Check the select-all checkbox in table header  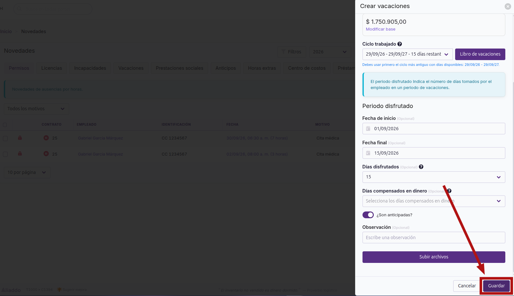point(5,125)
